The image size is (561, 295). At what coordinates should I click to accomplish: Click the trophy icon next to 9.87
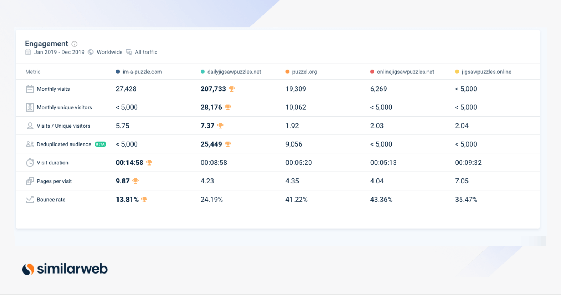(135, 181)
